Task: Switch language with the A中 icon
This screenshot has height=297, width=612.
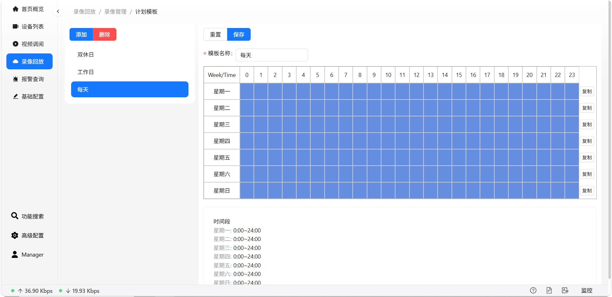Action: (x=565, y=290)
